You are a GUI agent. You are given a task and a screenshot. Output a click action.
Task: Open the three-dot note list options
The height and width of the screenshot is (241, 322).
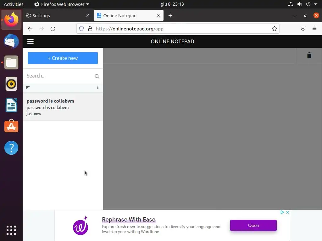point(98,88)
